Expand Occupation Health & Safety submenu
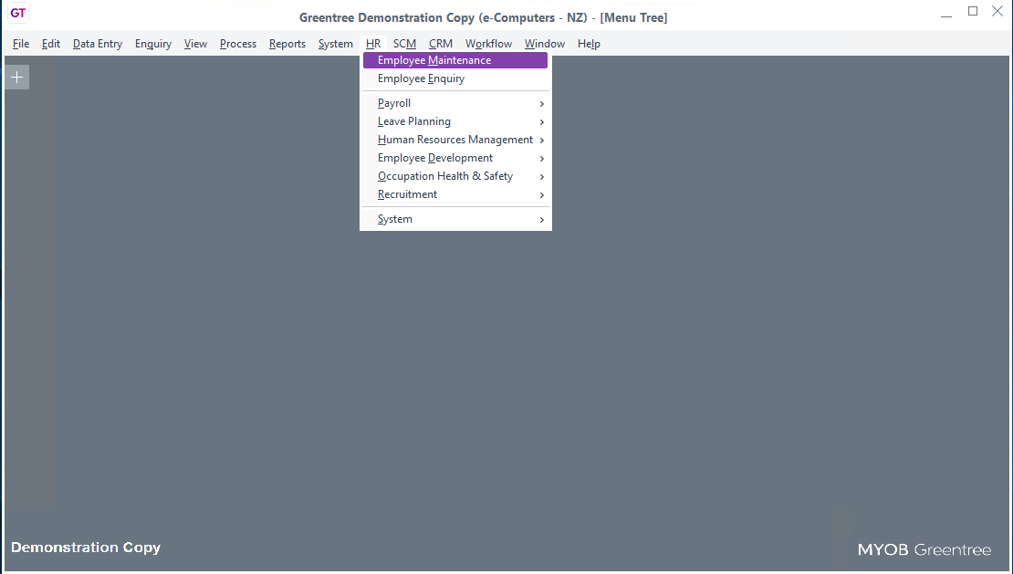The height and width of the screenshot is (574, 1013). pyautogui.click(x=454, y=176)
